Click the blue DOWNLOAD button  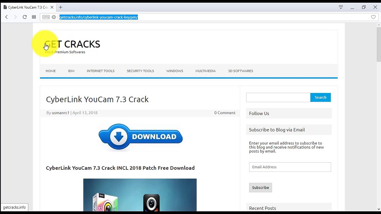point(140,137)
